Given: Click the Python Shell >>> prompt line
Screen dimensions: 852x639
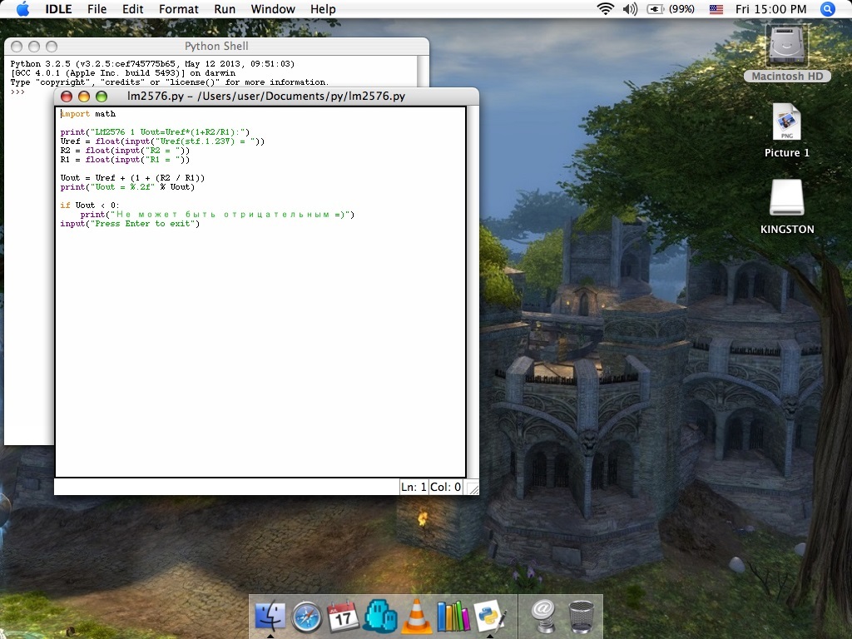Looking at the screenshot, I should pos(18,92).
